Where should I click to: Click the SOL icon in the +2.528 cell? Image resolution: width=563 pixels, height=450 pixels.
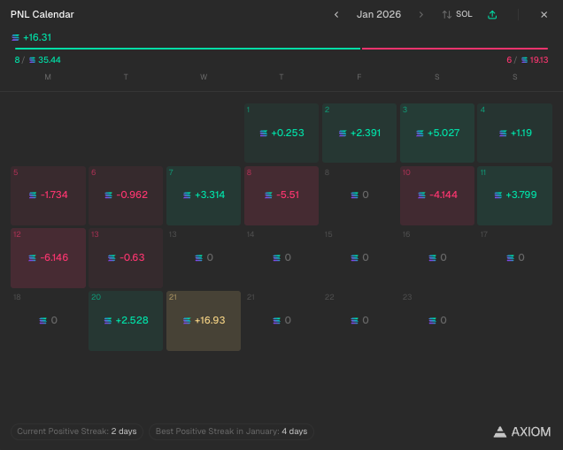pos(108,321)
